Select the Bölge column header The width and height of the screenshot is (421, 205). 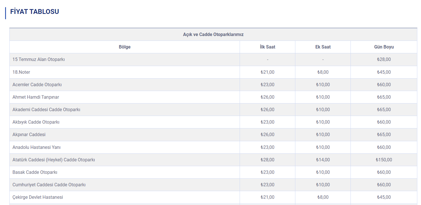point(125,47)
